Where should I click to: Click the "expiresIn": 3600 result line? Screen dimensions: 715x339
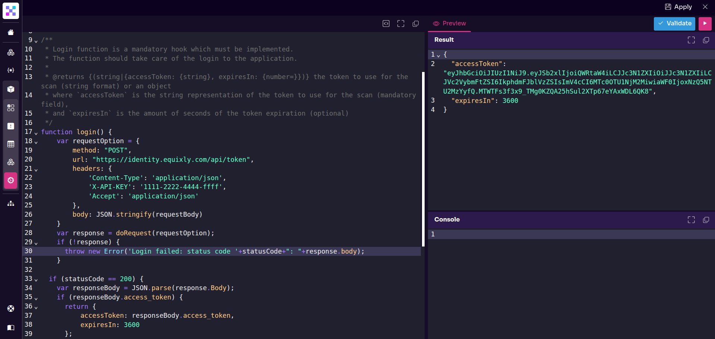(x=484, y=101)
